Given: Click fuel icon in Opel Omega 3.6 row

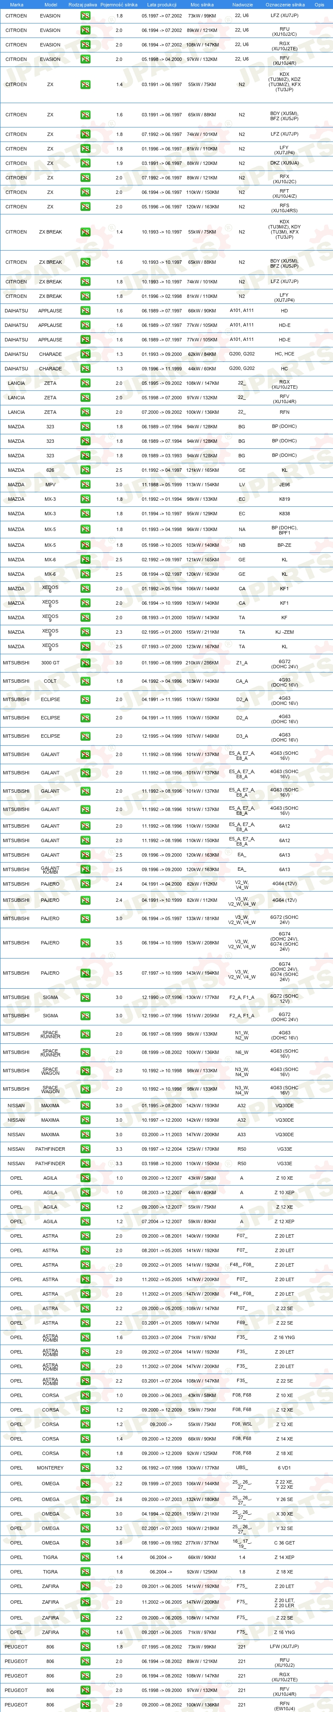Looking at the screenshot, I should tap(85, 1543).
